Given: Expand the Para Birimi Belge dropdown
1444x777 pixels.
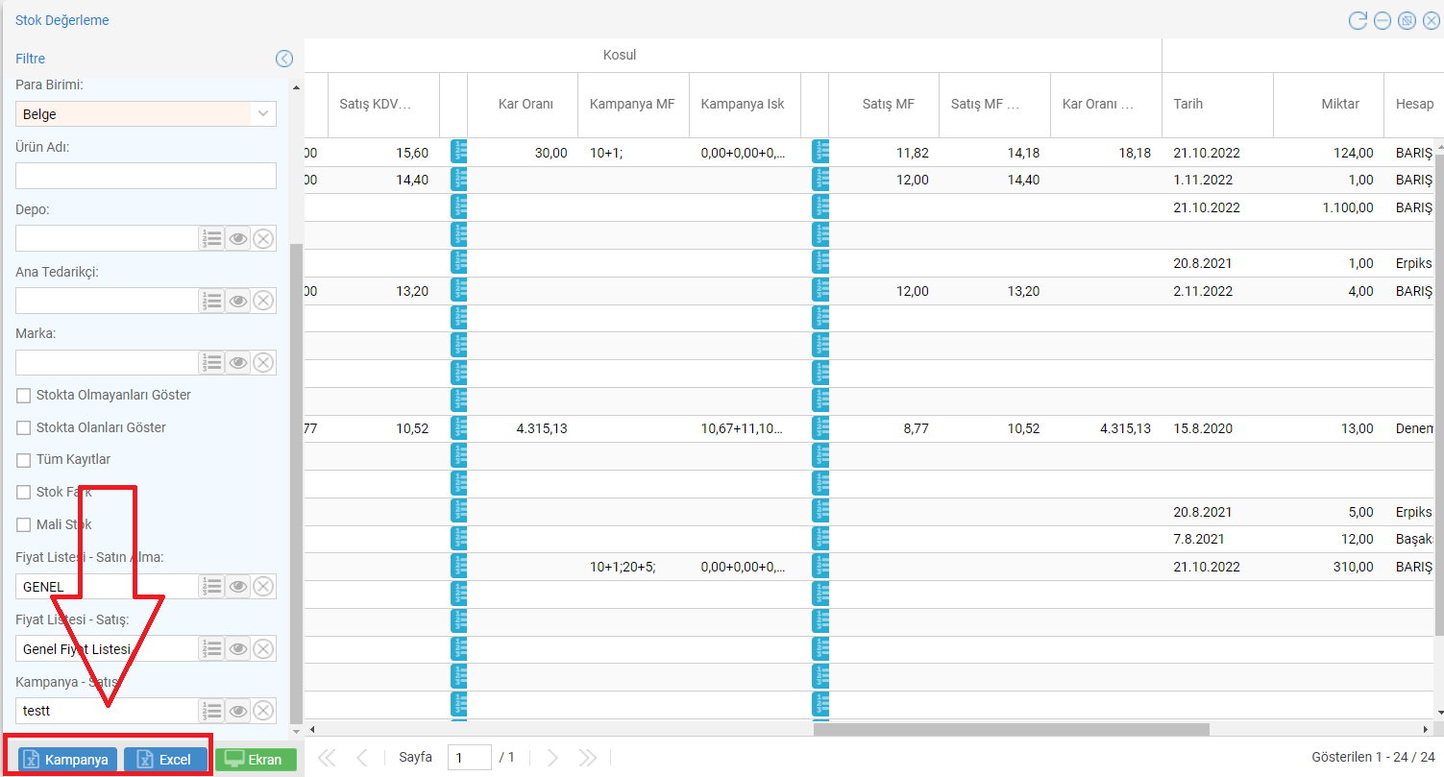Looking at the screenshot, I should pos(263,114).
